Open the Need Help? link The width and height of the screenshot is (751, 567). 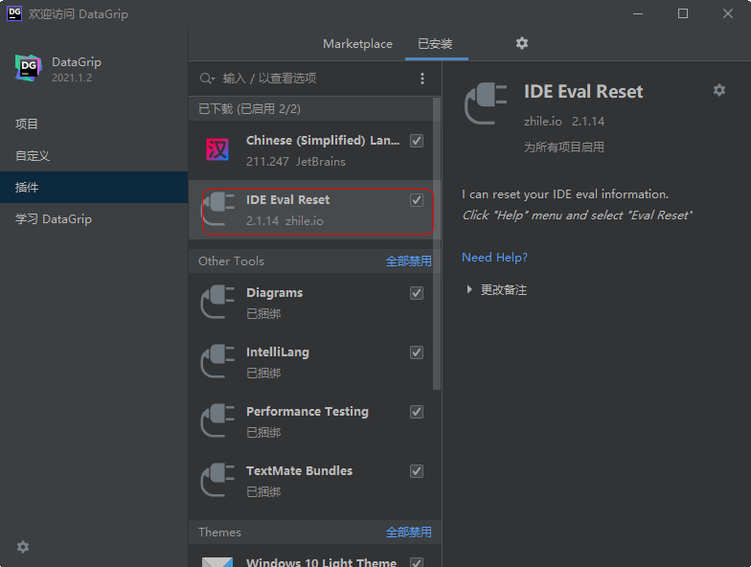(x=494, y=257)
